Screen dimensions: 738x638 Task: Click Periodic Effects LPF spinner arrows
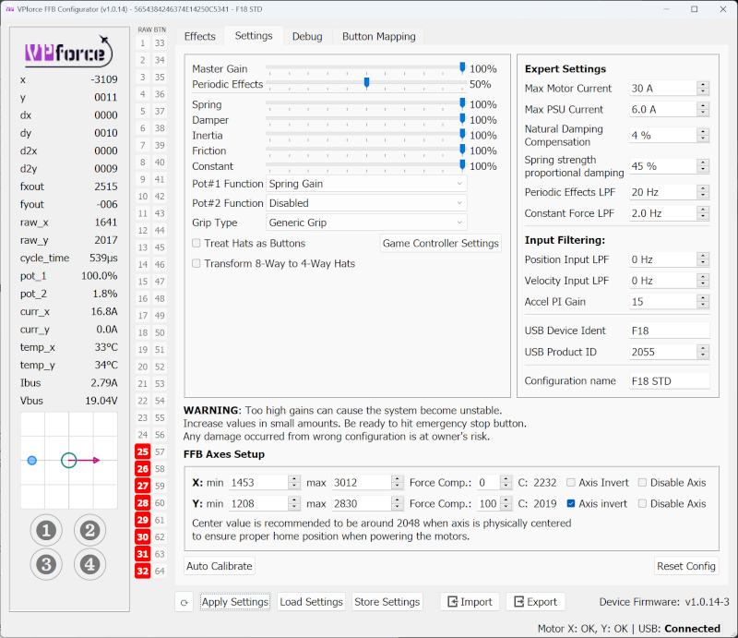[x=703, y=192]
